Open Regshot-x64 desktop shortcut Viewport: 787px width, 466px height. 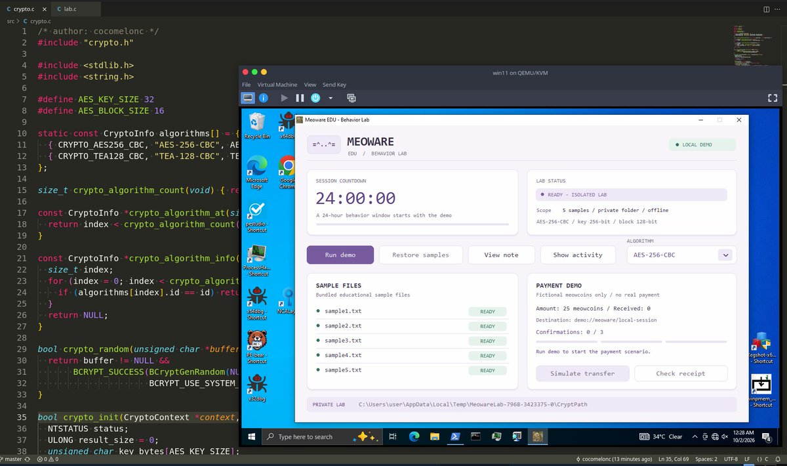[x=761, y=348]
